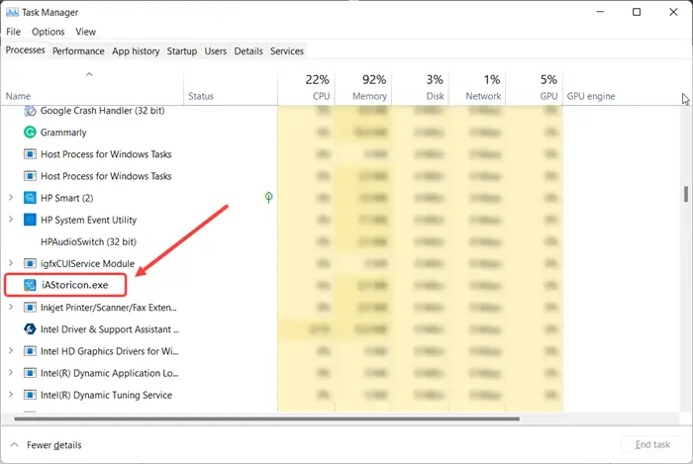Expand Intel(R) Dynamic Application Loader row

[x=11, y=373]
